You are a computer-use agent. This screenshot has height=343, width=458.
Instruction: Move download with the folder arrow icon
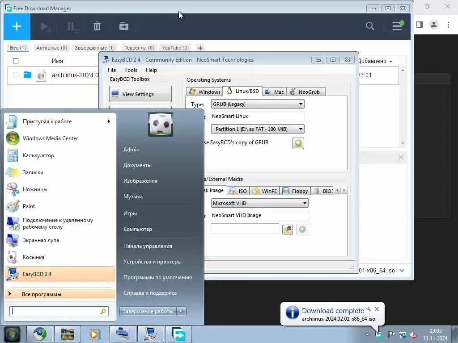coord(124,26)
